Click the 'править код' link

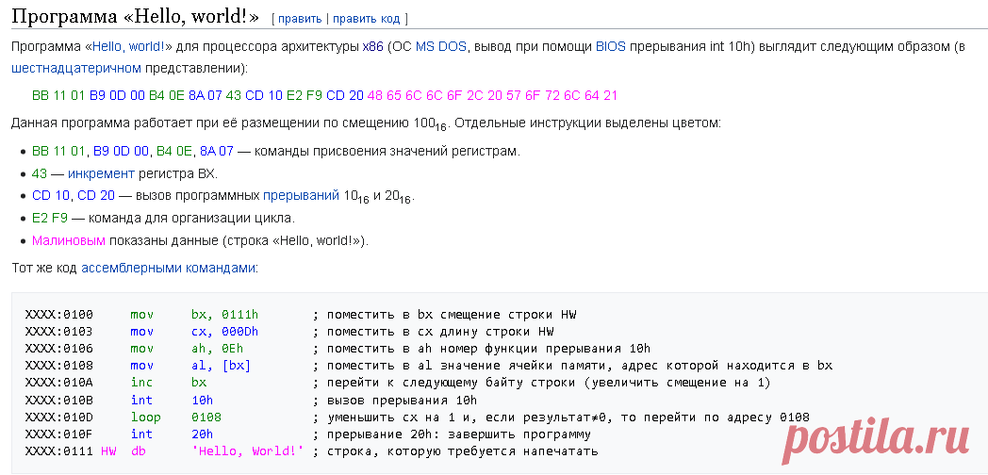click(366, 19)
